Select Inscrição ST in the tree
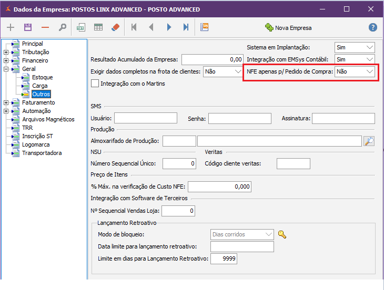 point(37,136)
